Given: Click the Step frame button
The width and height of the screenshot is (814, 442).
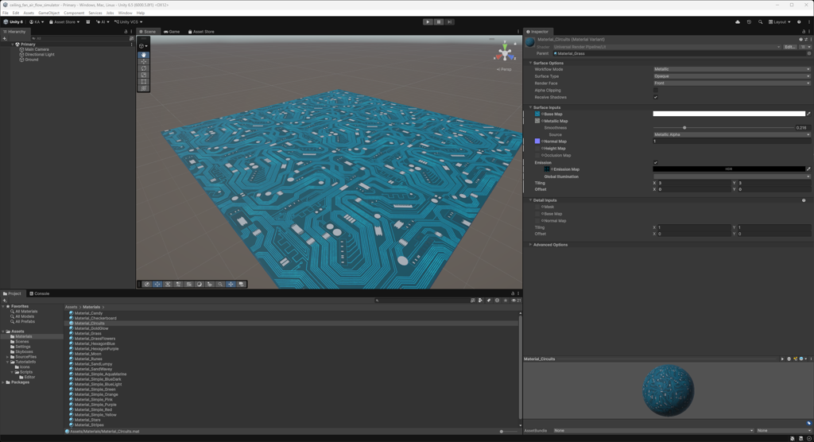Looking at the screenshot, I should click(x=450, y=21).
